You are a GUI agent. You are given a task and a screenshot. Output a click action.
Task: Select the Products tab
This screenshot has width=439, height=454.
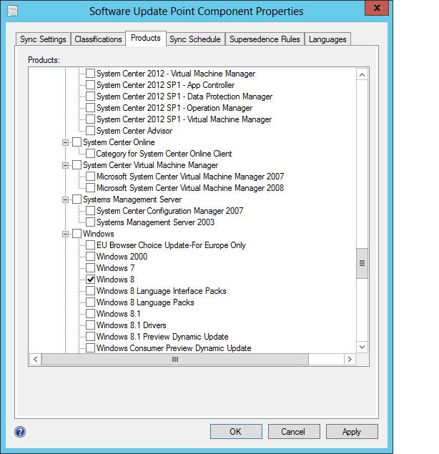[146, 38]
